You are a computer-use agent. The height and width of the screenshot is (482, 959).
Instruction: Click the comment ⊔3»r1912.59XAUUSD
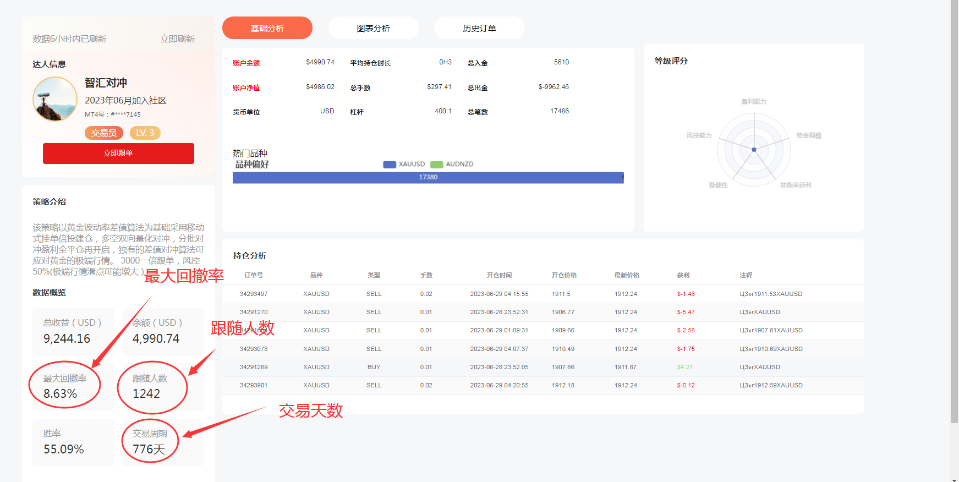[x=771, y=385]
